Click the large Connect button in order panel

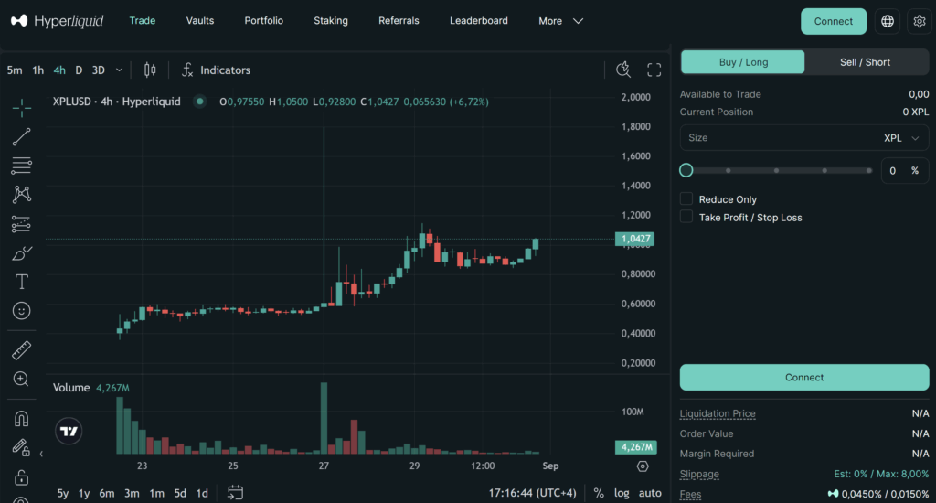[804, 378]
